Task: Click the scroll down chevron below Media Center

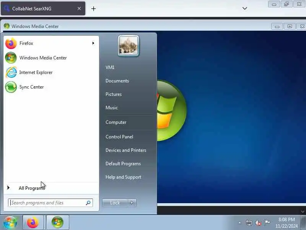Action: (303, 212)
